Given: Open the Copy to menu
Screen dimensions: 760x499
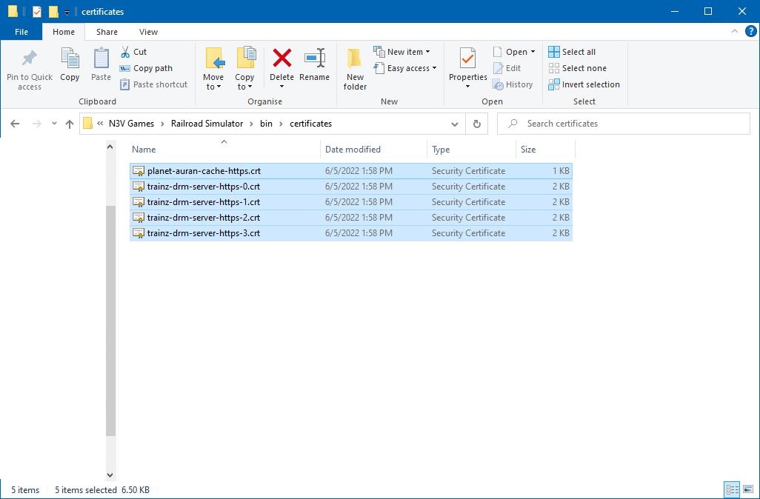Looking at the screenshot, I should pyautogui.click(x=244, y=69).
